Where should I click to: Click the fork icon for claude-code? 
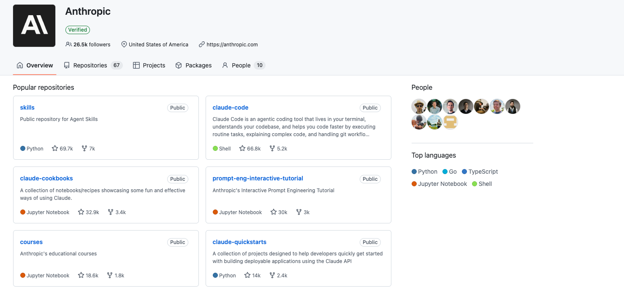click(x=272, y=148)
